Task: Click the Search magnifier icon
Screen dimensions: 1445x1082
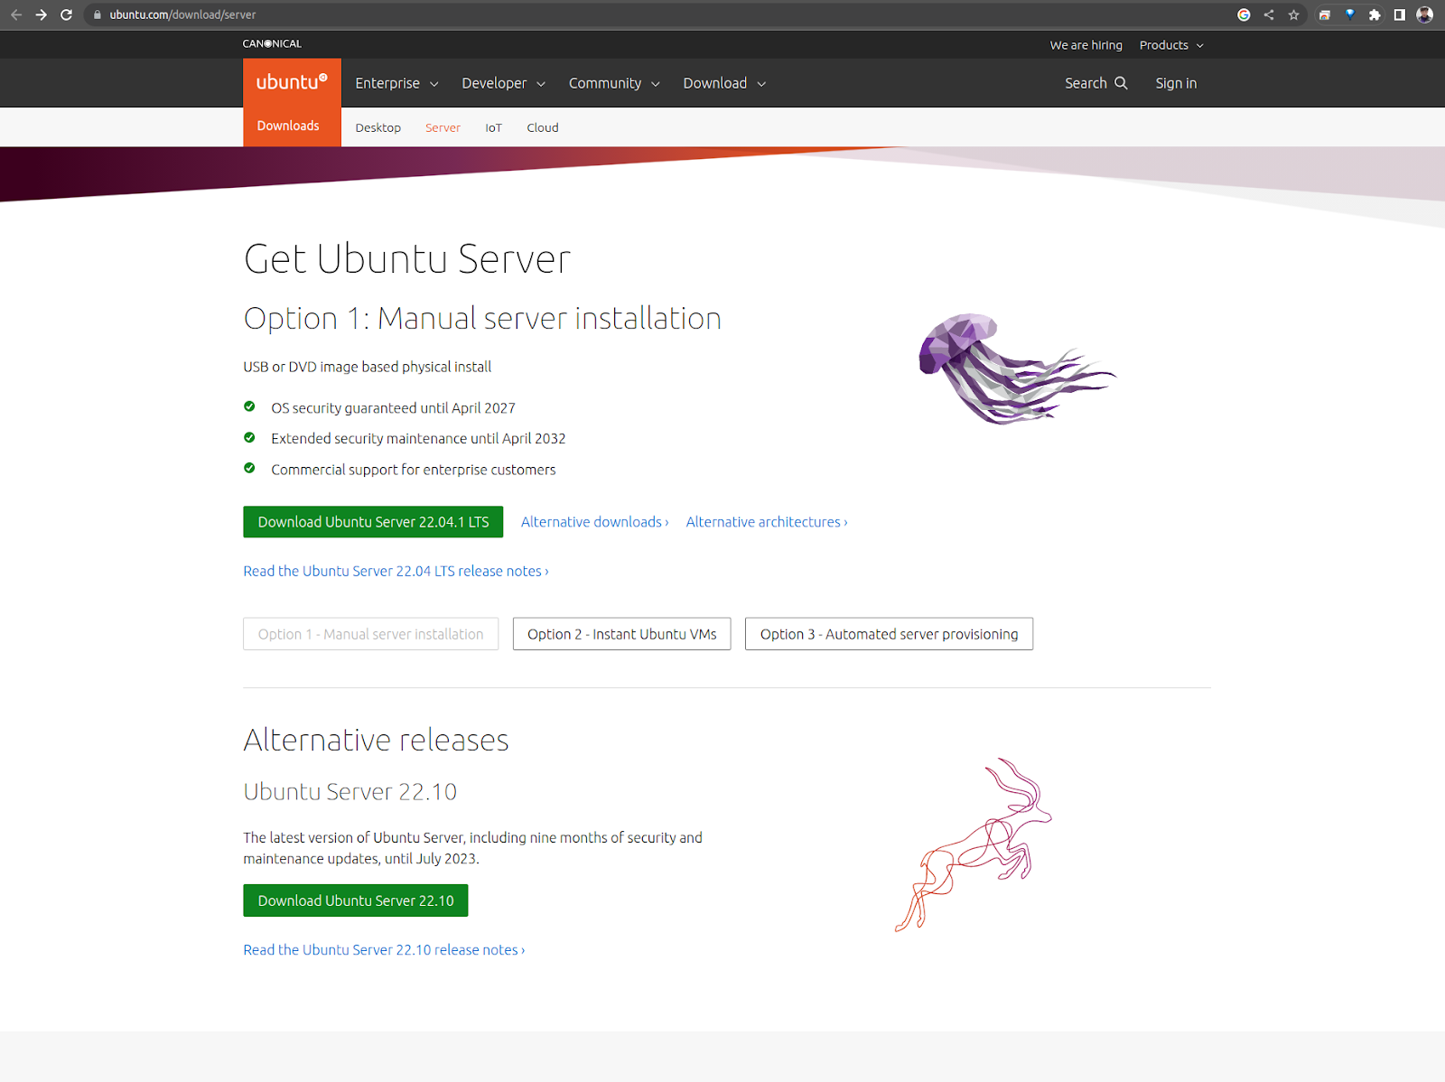Action: coord(1121,82)
